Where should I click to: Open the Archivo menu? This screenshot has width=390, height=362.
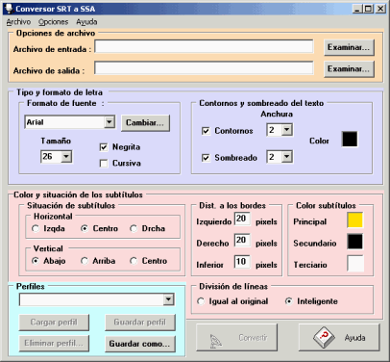coord(18,22)
